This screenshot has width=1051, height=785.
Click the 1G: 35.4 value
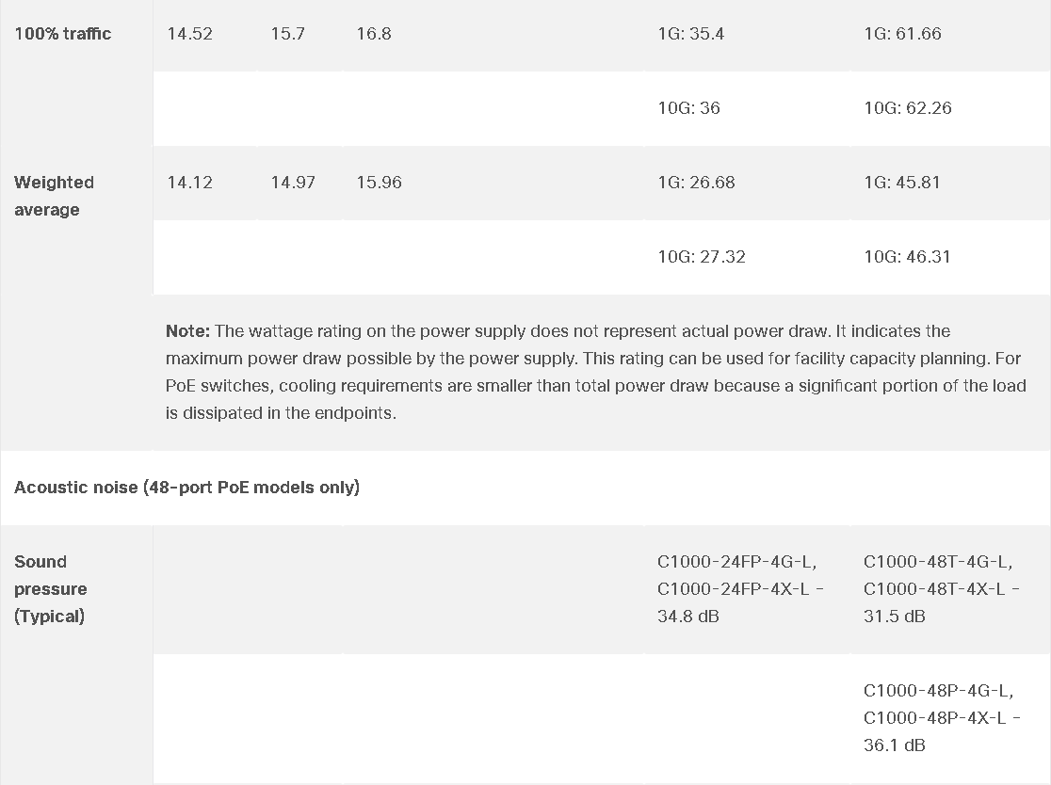690,34
